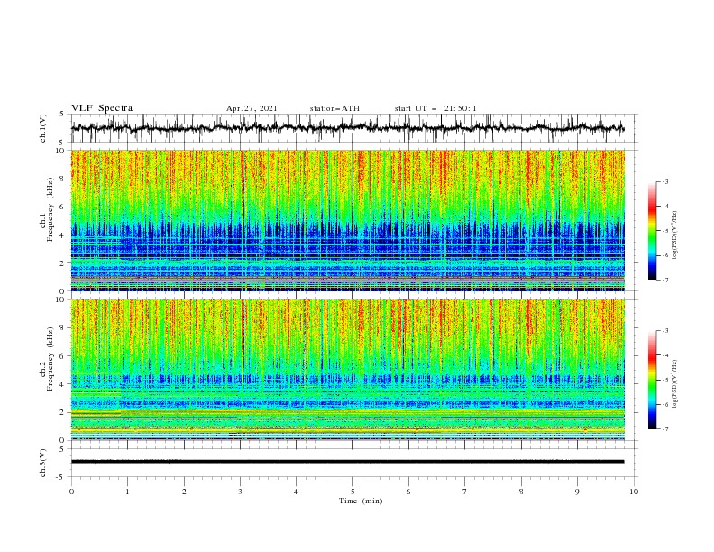The image size is (714, 552).
Task: Click the upper PSD color bar
Action: 653,231
